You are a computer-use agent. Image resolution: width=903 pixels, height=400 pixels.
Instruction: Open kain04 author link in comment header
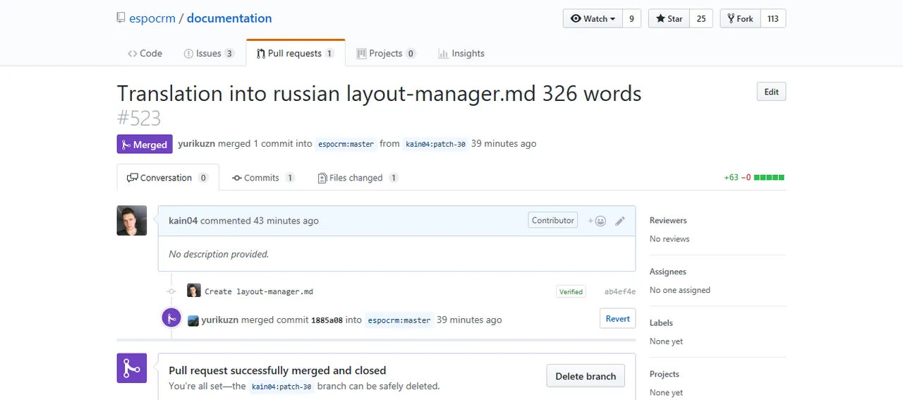[183, 221]
